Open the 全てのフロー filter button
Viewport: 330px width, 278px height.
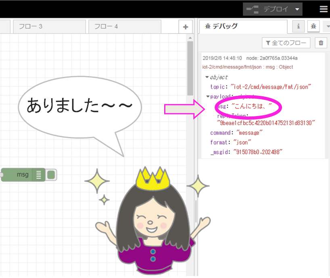(x=286, y=43)
